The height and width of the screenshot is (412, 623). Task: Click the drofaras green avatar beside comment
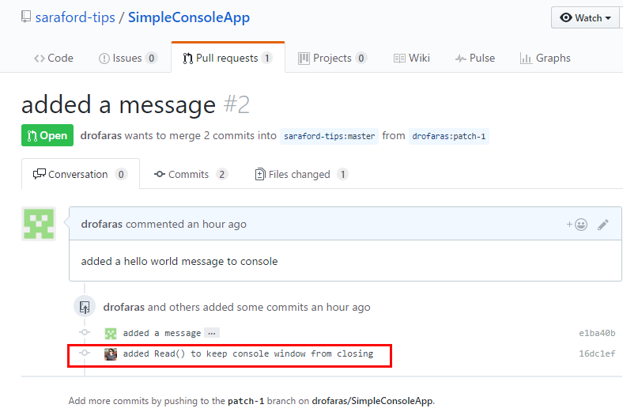click(39, 224)
